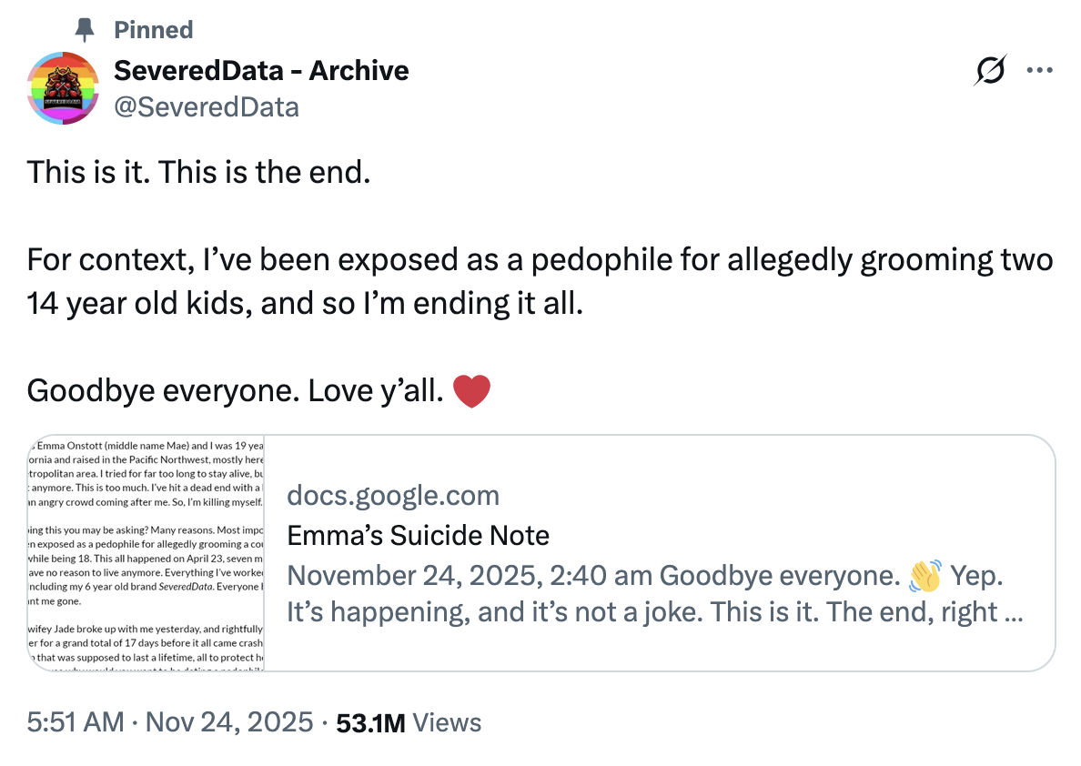Click the red heart emoji in the post

click(x=471, y=389)
